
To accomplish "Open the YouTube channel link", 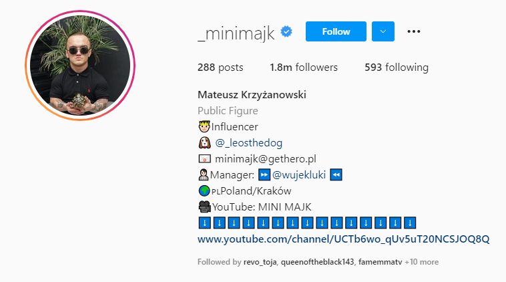I will (343, 239).
